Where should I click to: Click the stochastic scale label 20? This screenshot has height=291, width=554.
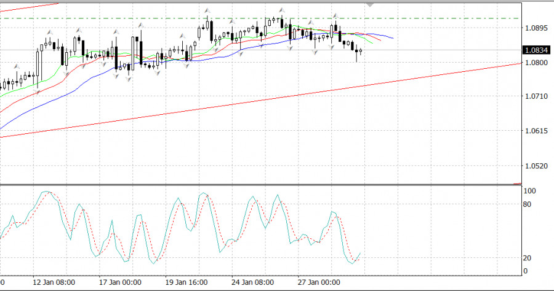point(527,258)
